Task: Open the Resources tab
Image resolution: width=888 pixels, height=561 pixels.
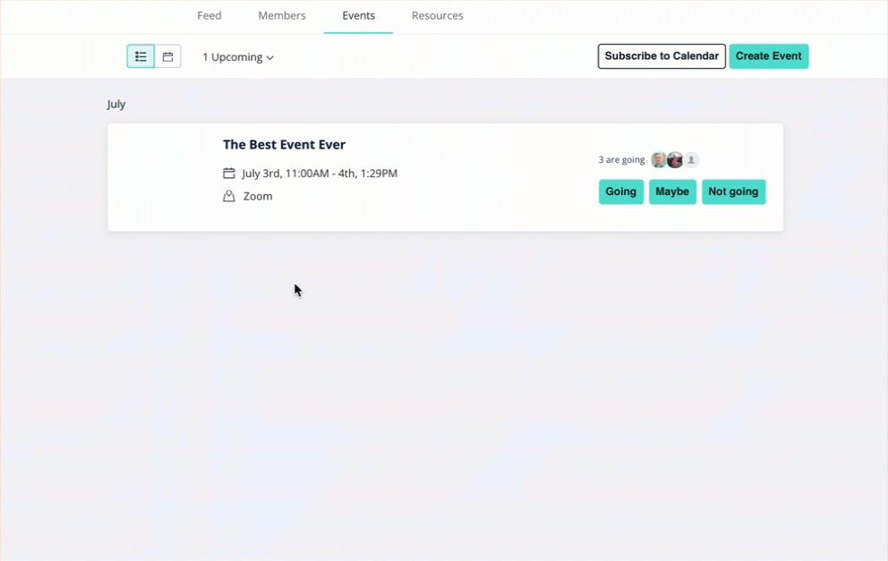Action: [437, 16]
